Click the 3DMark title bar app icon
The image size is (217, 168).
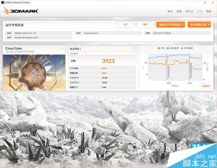pyautogui.click(x=3, y=3)
